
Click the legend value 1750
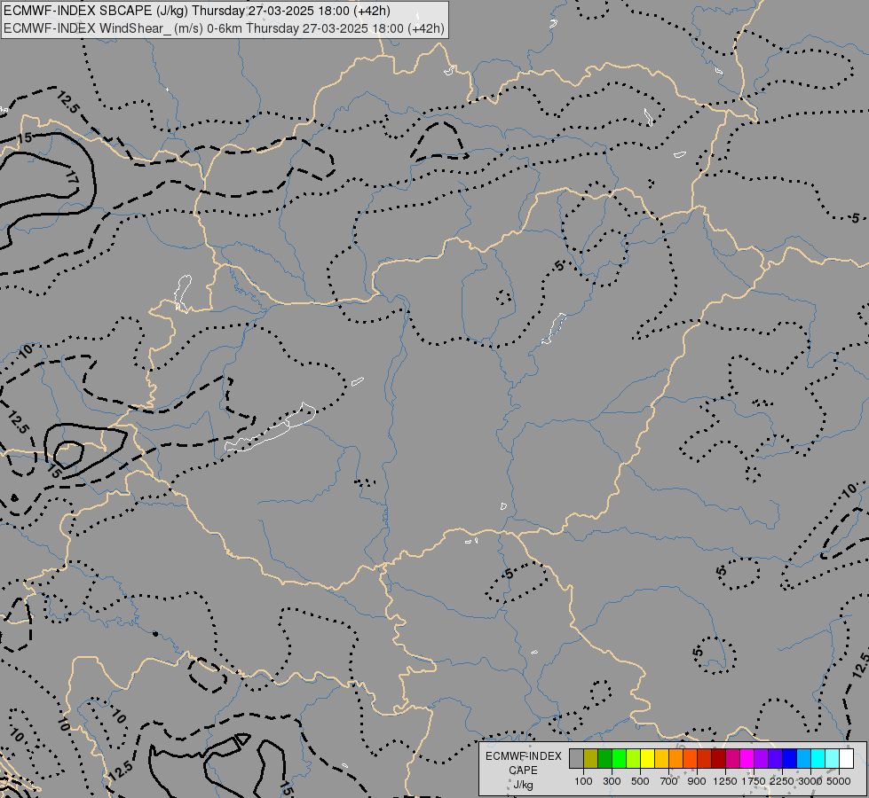pos(754,781)
